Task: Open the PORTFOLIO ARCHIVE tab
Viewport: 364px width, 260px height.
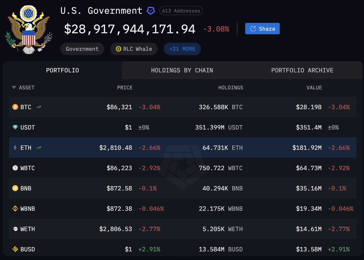Action: (302, 70)
